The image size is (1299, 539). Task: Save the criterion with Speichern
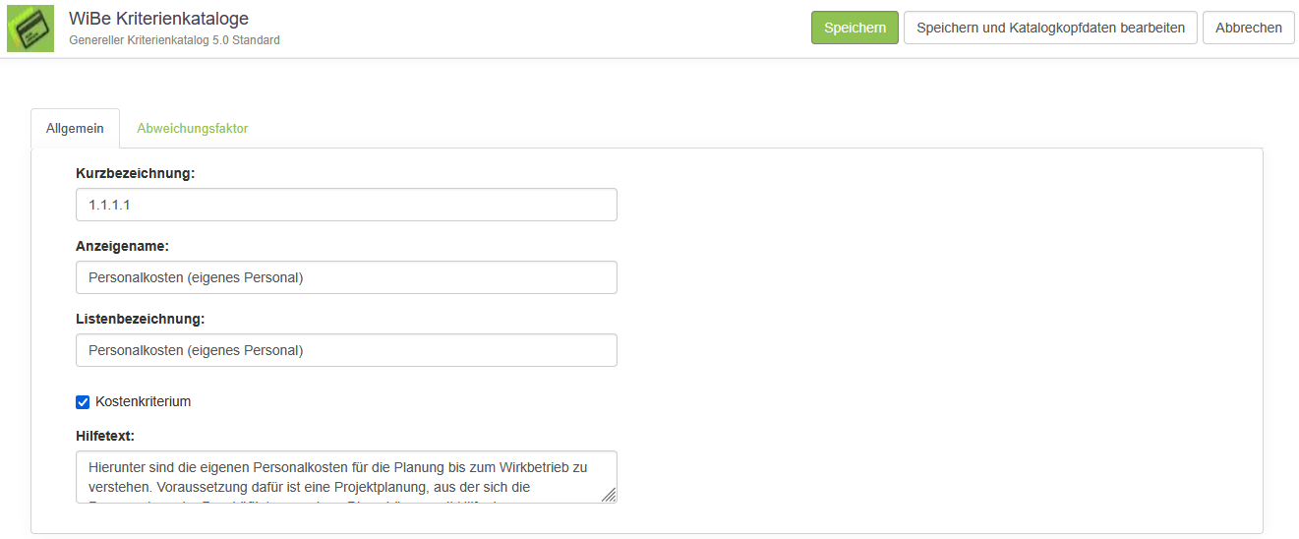tap(855, 28)
